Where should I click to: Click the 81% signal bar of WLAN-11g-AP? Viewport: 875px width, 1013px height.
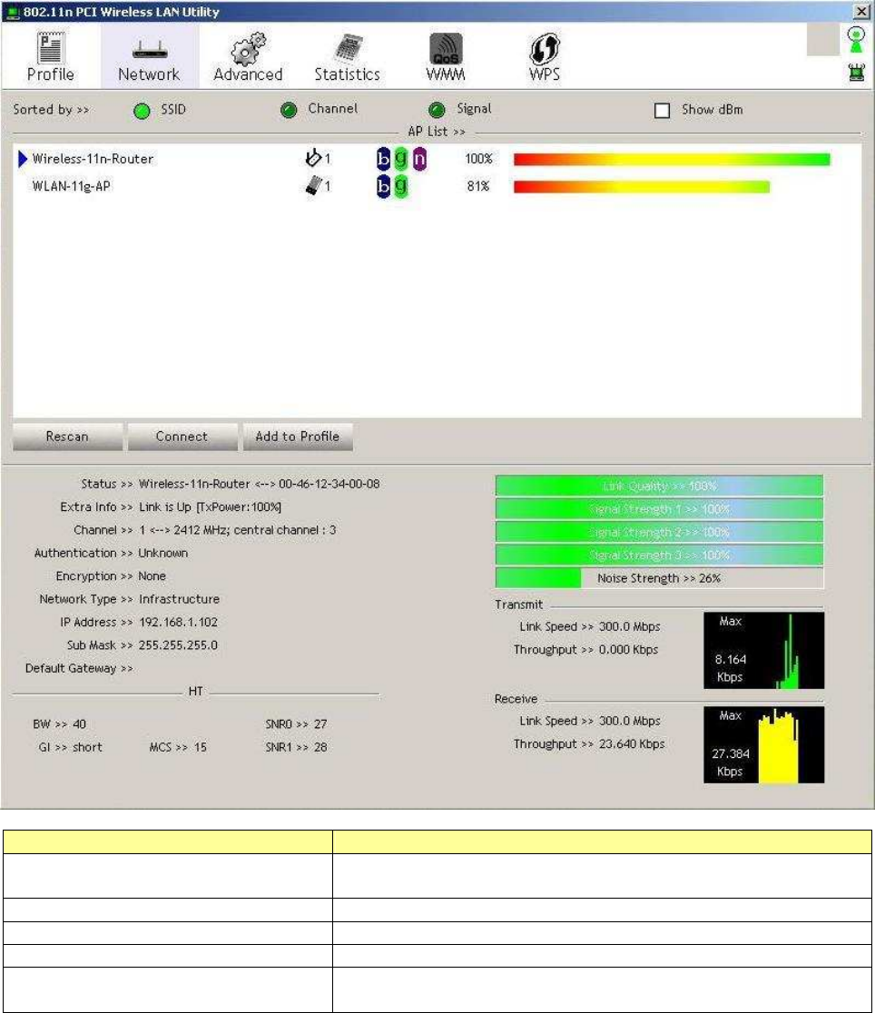coord(642,187)
